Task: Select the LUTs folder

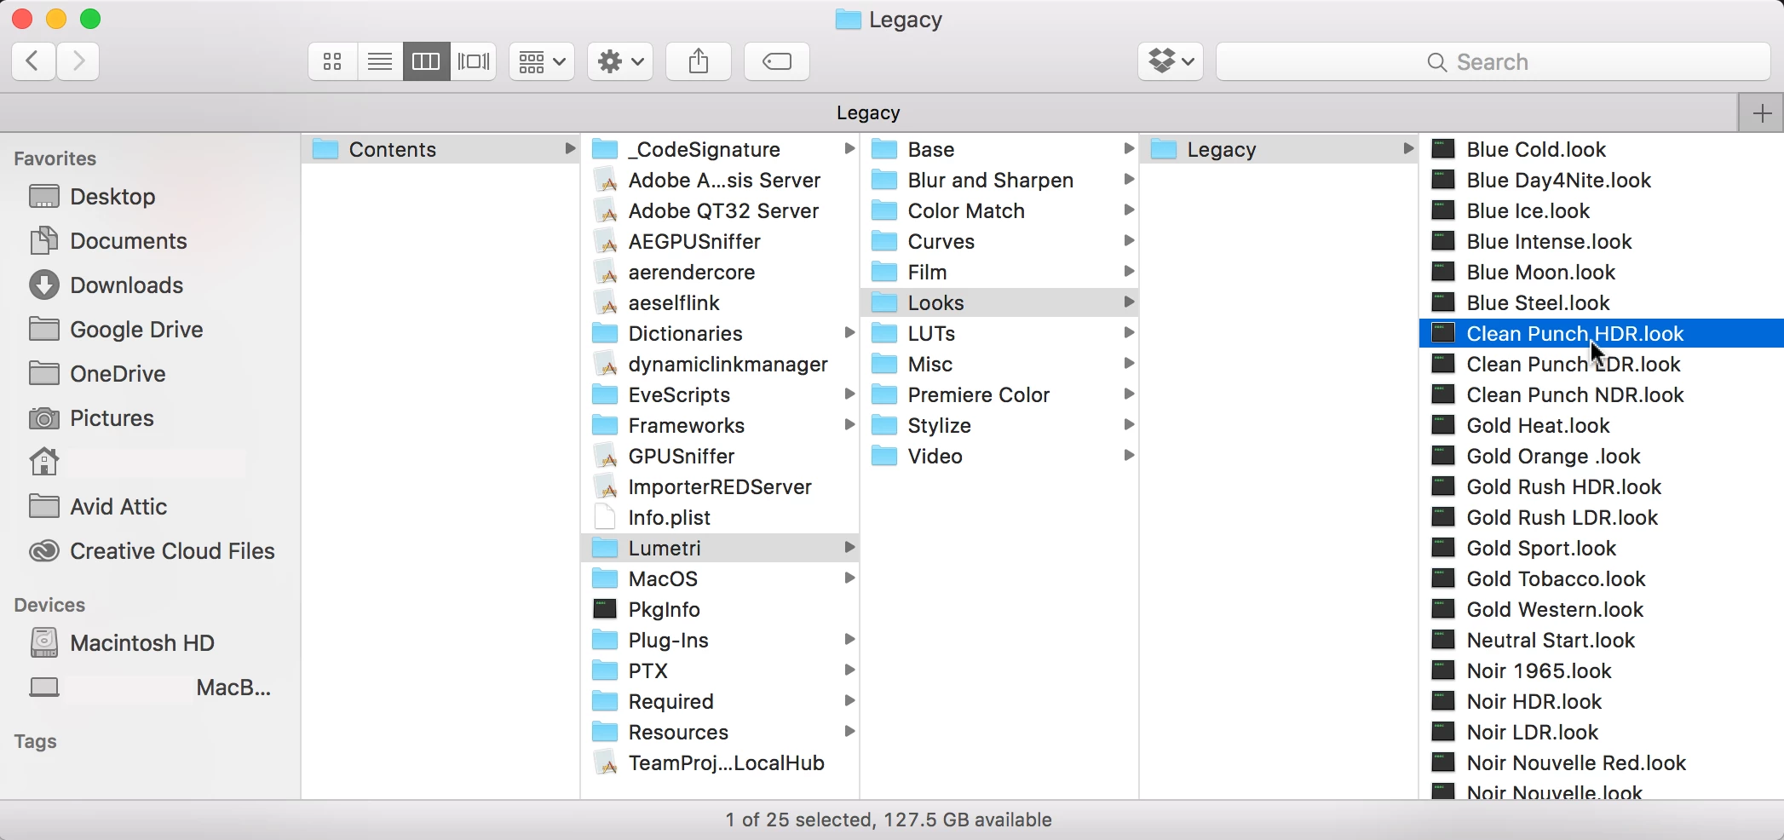Action: 1000,333
